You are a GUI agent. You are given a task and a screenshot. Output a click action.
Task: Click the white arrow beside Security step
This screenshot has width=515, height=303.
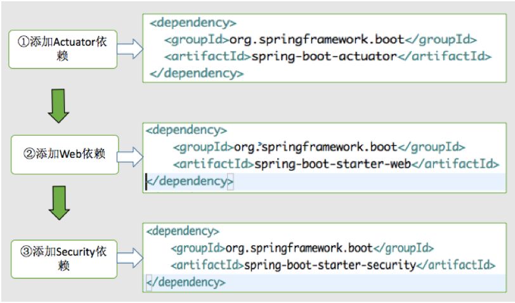click(130, 258)
